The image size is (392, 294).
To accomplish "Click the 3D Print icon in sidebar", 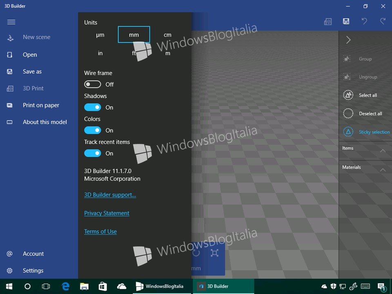I will 10,89.
